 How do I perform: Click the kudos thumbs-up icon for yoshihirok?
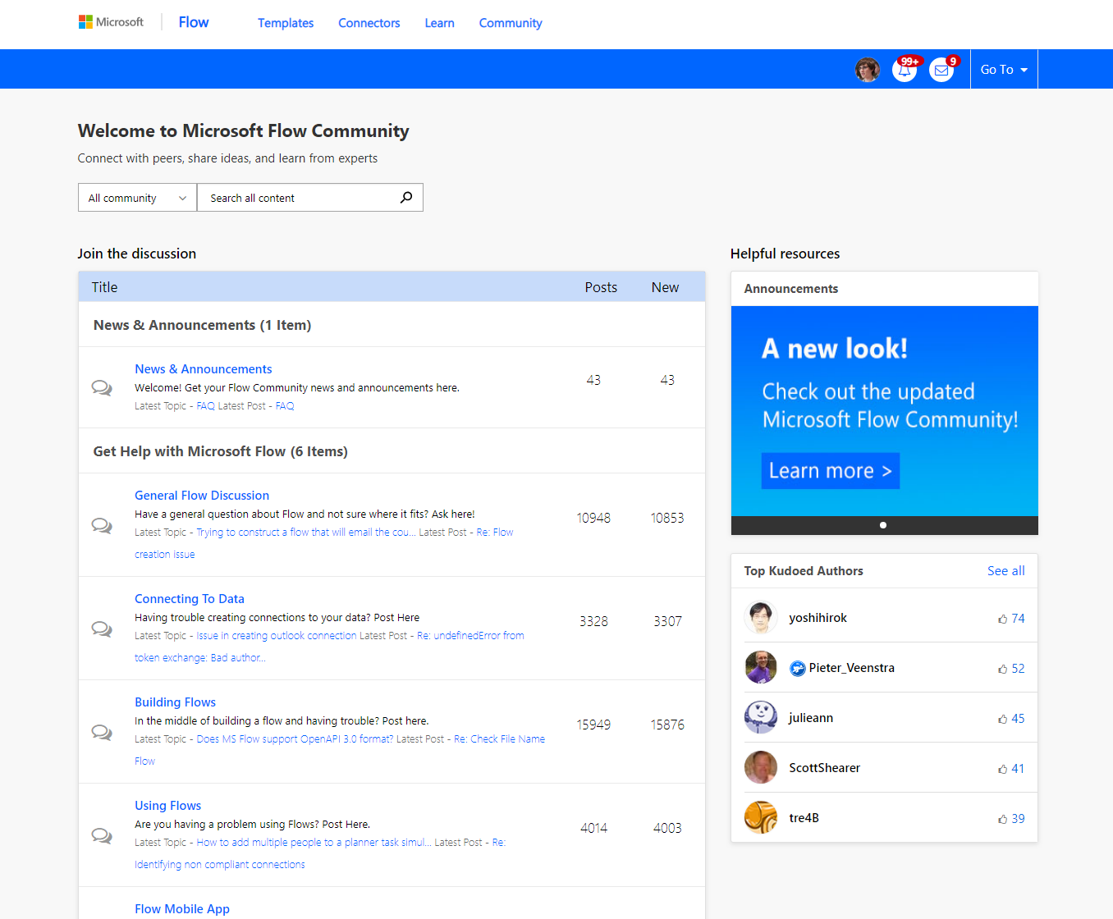(1002, 619)
